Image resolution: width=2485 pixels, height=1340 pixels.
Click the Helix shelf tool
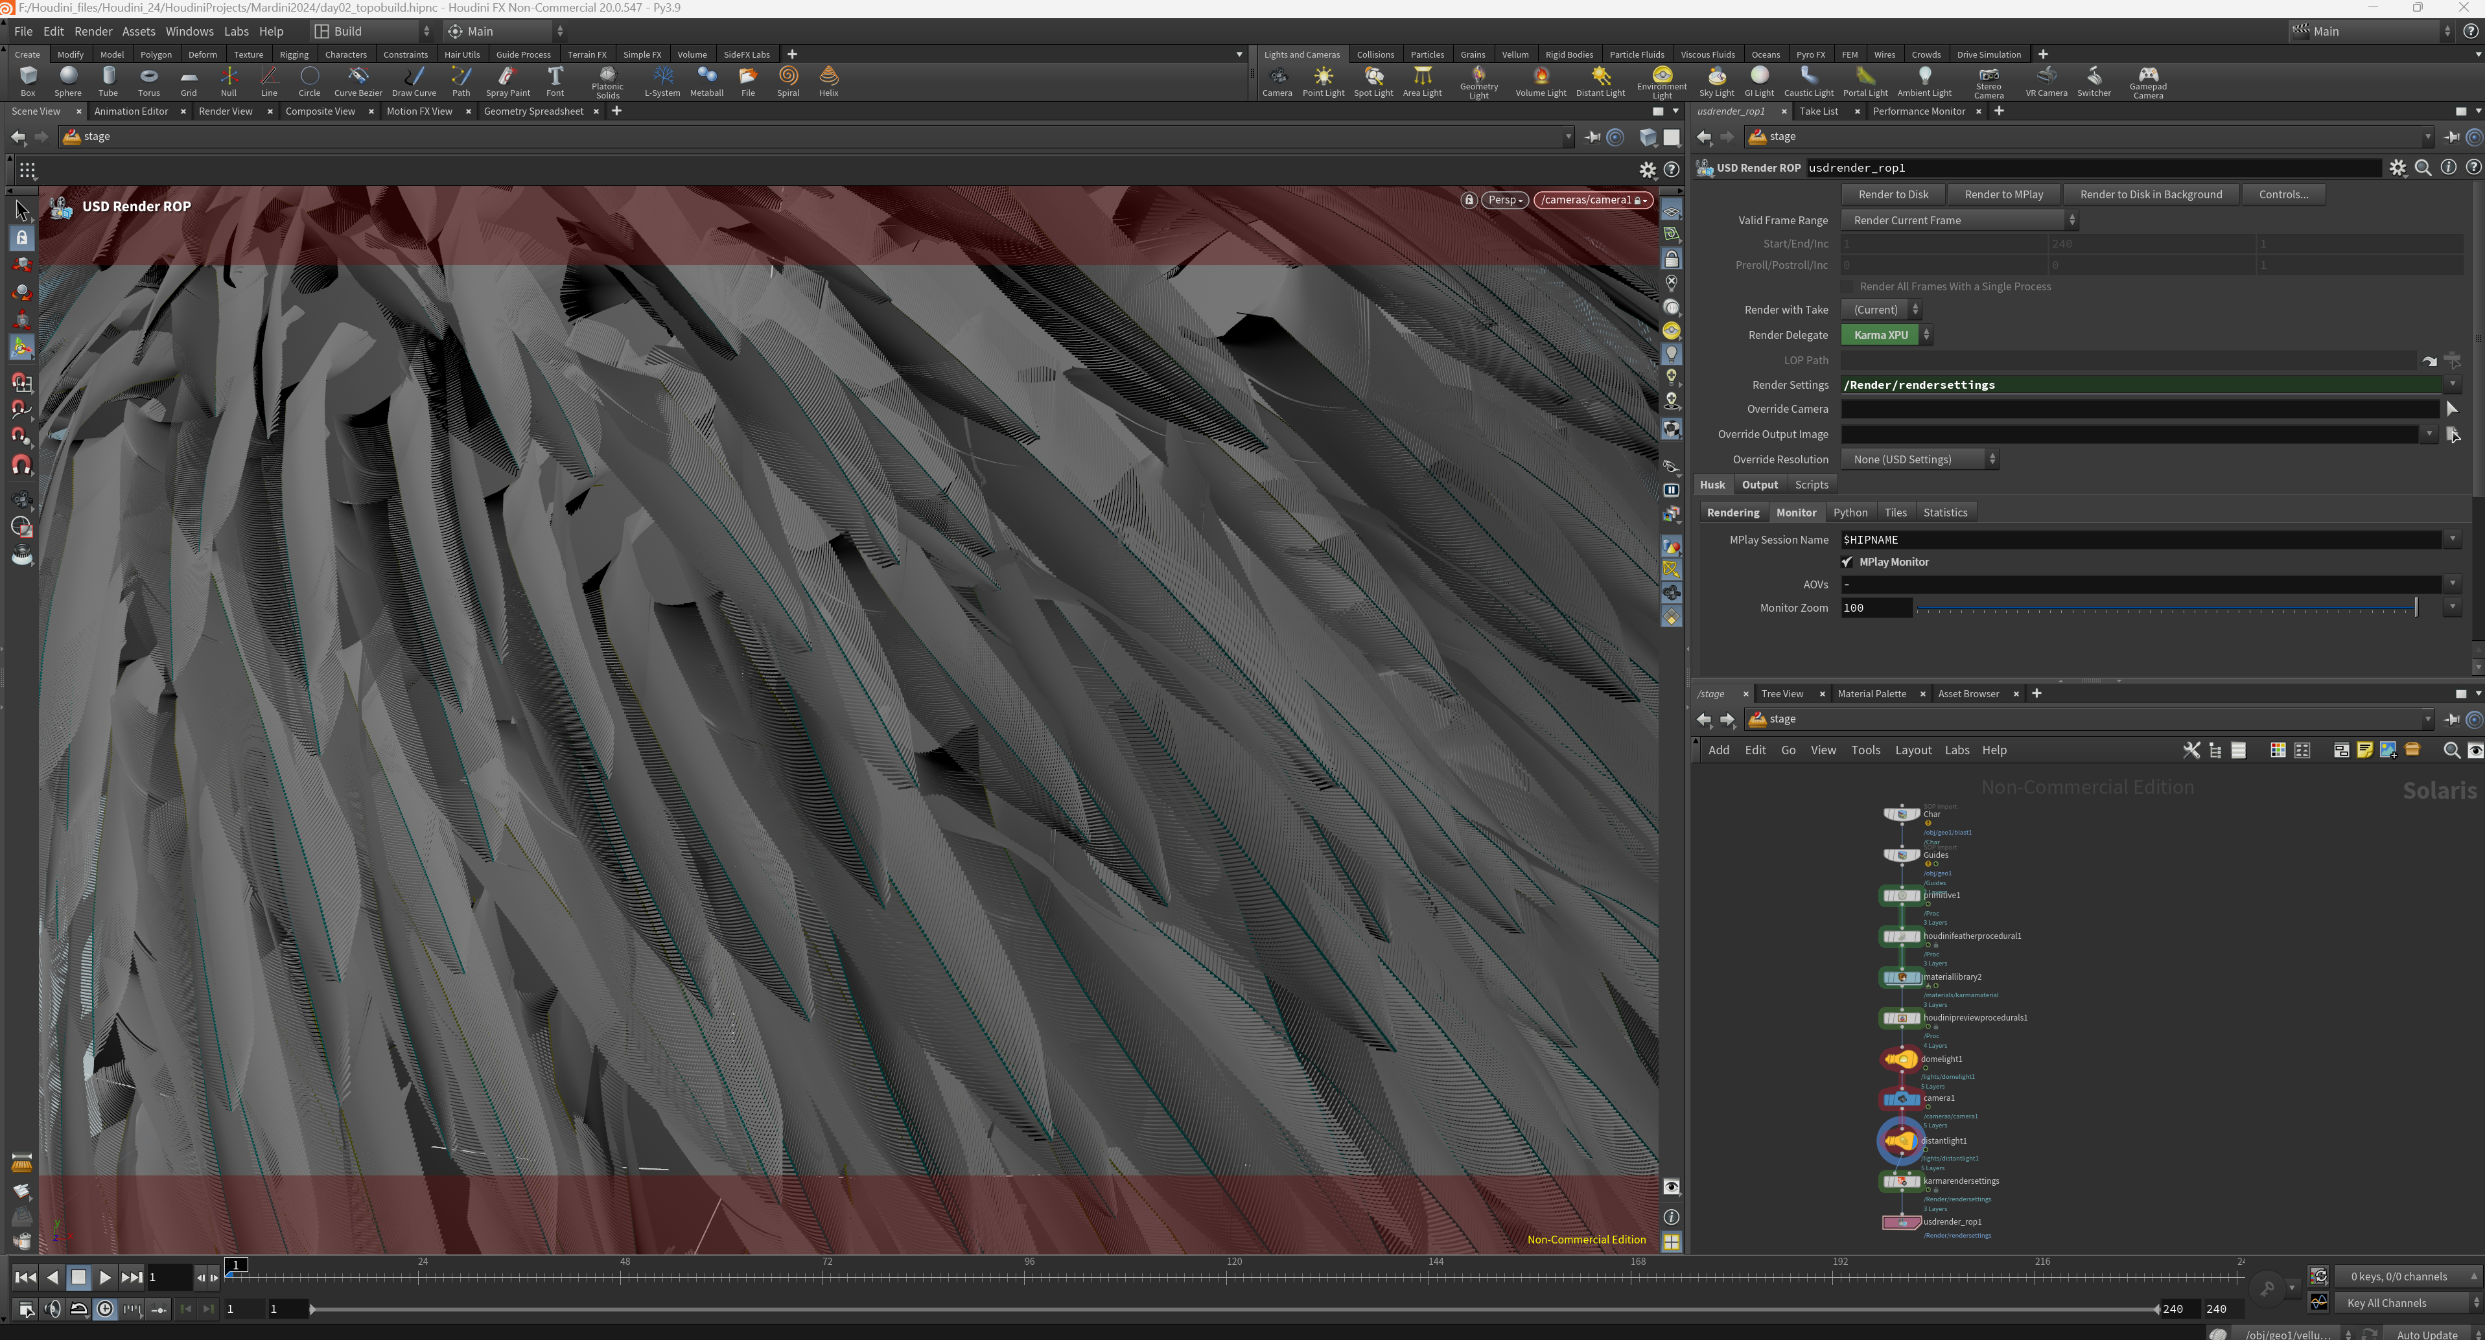click(x=828, y=81)
